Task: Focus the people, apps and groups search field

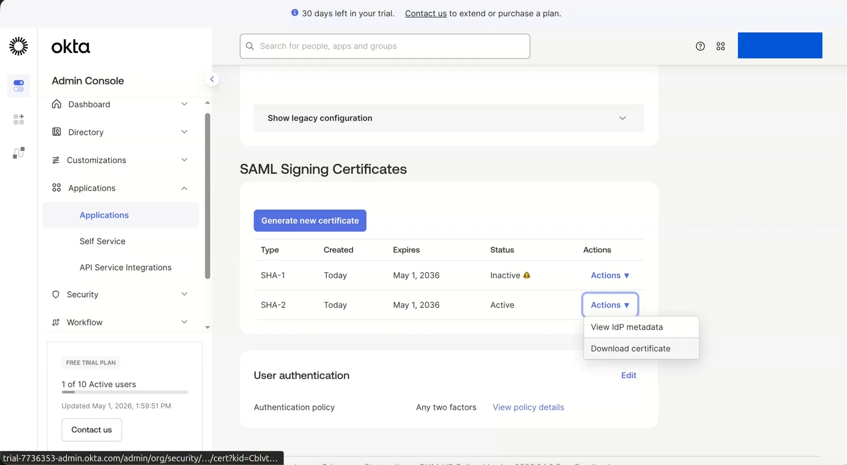Action: point(385,46)
